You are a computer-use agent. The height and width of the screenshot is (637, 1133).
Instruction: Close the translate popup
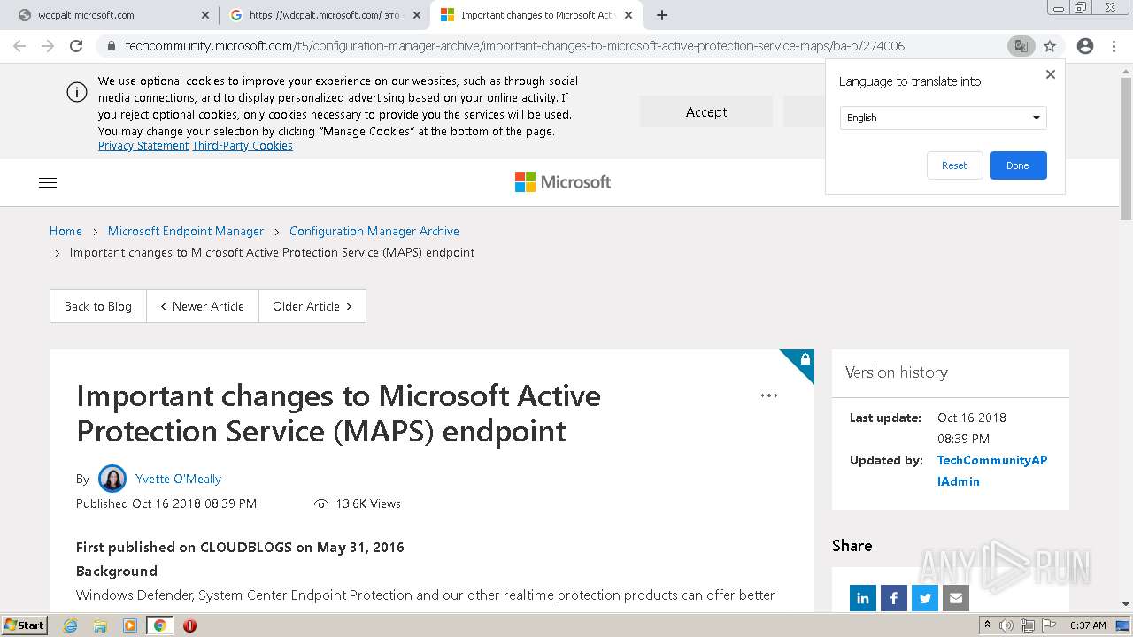pos(1051,74)
